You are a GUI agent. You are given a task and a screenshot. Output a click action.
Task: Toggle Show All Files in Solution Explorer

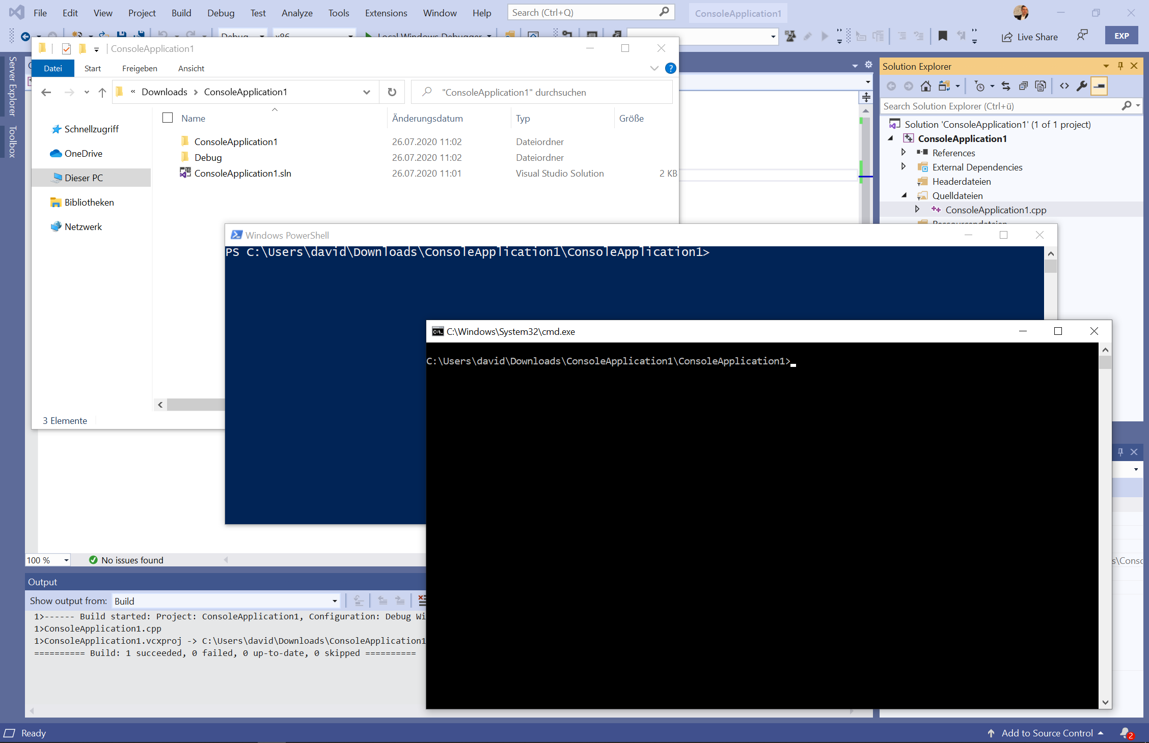click(1041, 86)
